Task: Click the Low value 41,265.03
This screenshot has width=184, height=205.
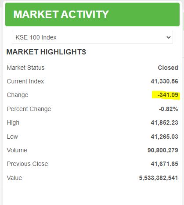Action: pos(164,137)
